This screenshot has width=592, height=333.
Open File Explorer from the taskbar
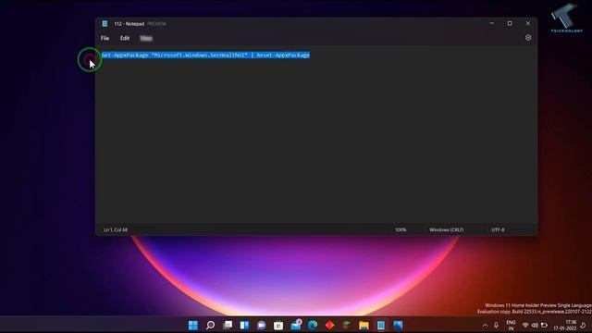pyautogui.click(x=364, y=325)
